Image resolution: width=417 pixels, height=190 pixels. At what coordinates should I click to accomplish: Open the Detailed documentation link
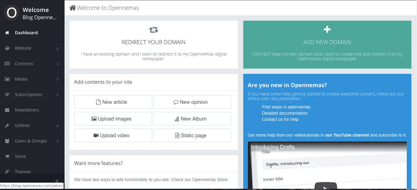pos(285,113)
